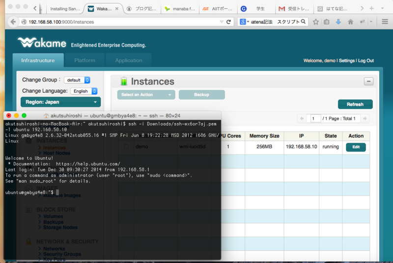Image resolution: width=393 pixels, height=263 pixels.
Task: Bookmark this page with star icon
Action: [315, 22]
